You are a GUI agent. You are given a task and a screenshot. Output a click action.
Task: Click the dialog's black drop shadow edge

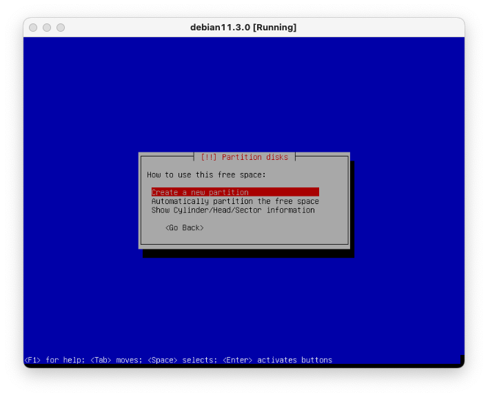pyautogui.click(x=352, y=207)
